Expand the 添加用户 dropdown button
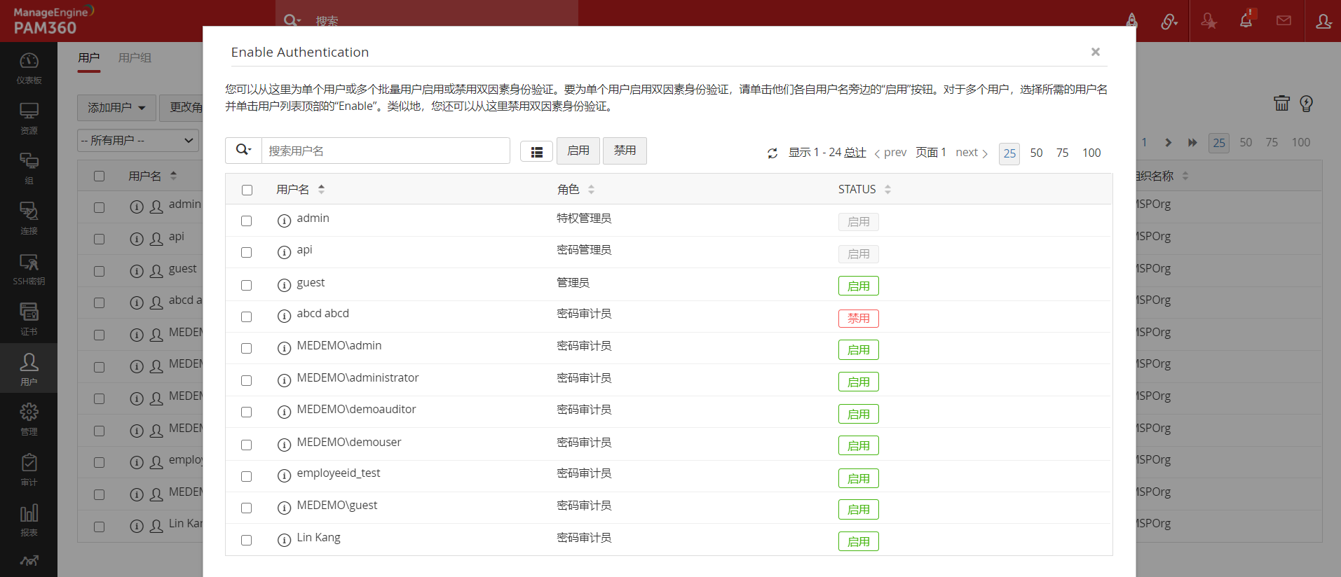Screen dimensions: 1341x577 [116, 107]
